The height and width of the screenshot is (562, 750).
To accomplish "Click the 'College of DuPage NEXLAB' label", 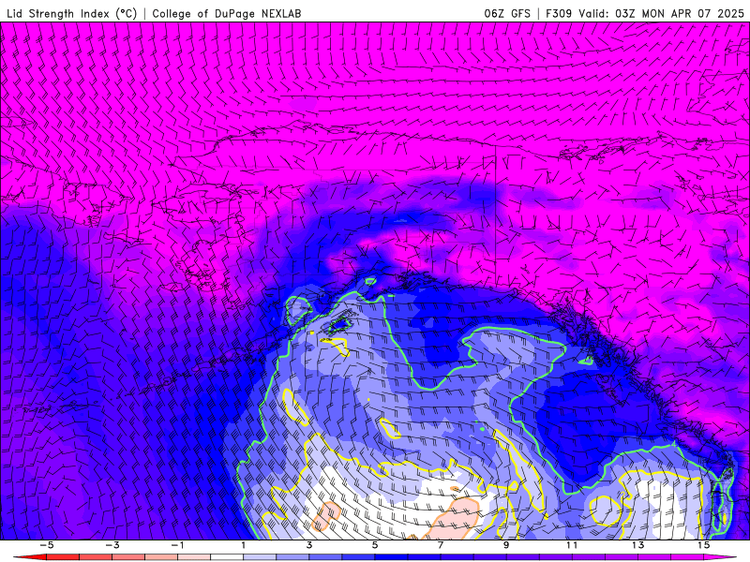I will tap(227, 13).
